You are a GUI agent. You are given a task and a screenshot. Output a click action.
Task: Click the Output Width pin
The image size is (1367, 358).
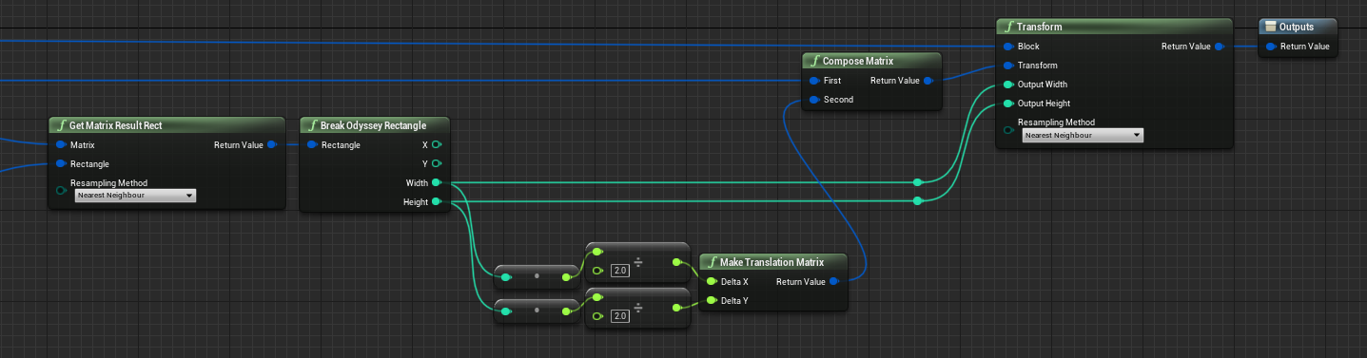click(1008, 85)
